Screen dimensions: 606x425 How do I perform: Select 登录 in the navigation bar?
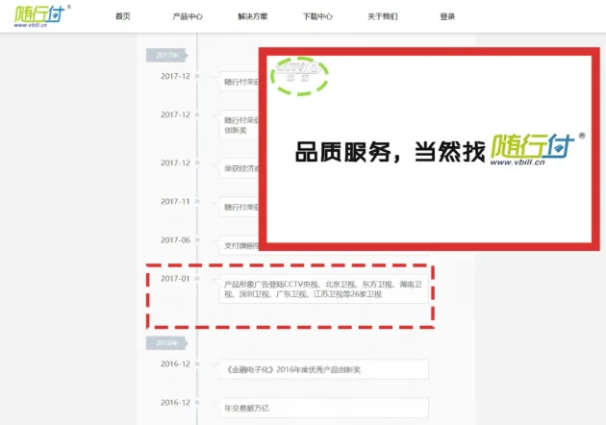tap(447, 16)
